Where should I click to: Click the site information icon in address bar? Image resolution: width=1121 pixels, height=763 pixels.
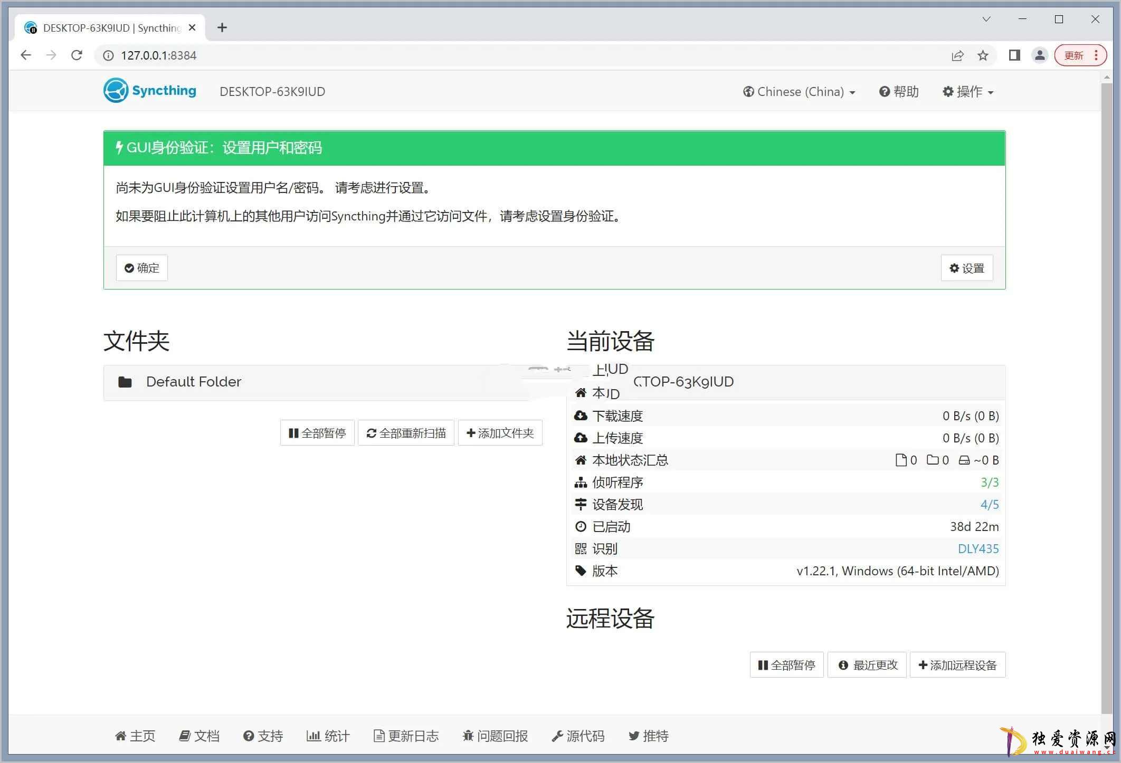tap(108, 55)
